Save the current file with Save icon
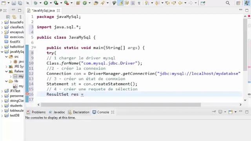251x141 pixels. (x=14, y=3)
